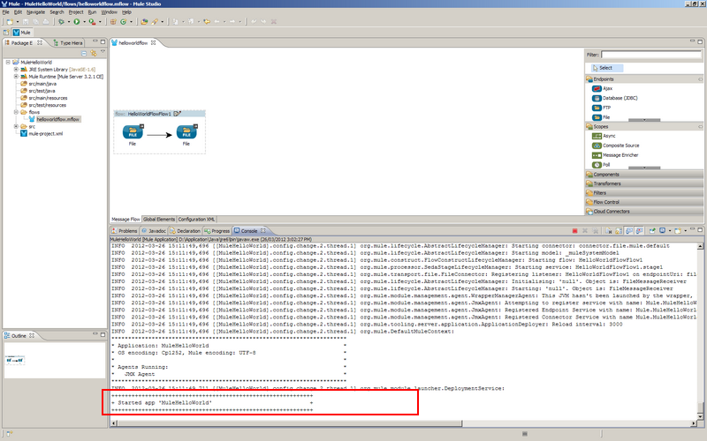
Task: Click the New wizard toolbar icon
Action: 10,21
